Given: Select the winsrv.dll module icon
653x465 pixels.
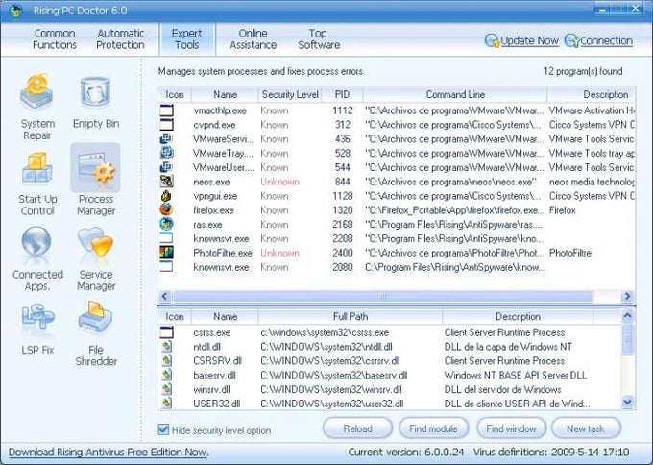Looking at the screenshot, I should [166, 389].
